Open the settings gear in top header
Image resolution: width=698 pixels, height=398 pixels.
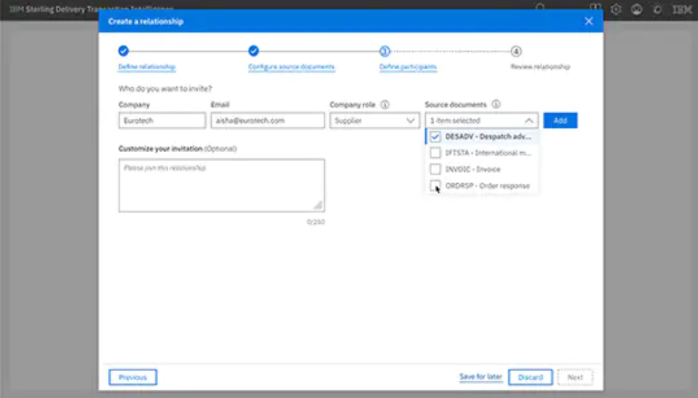[616, 9]
